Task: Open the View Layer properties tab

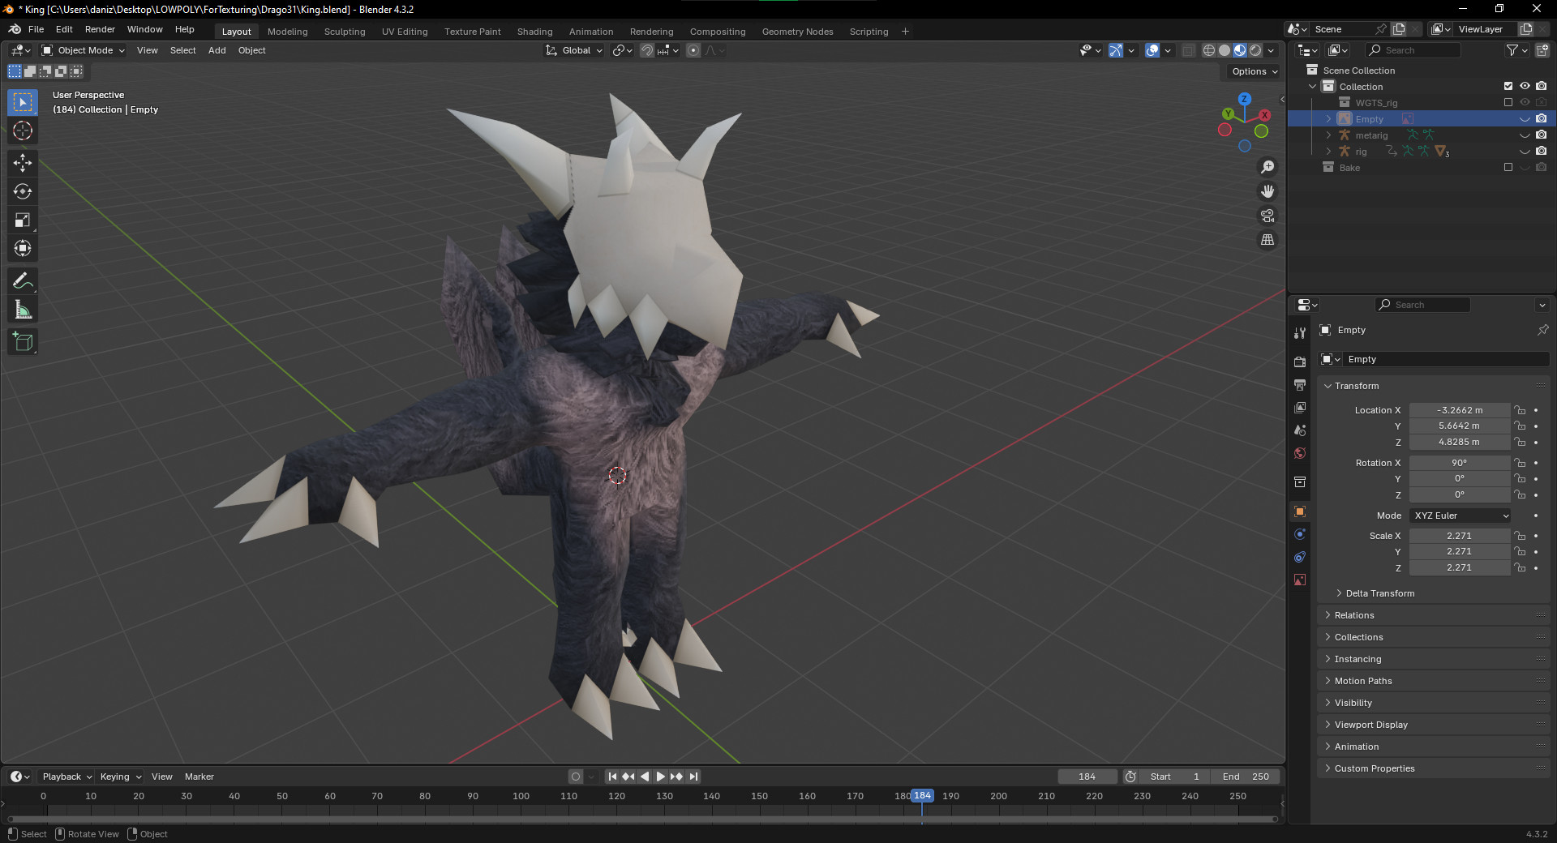Action: click(1300, 407)
